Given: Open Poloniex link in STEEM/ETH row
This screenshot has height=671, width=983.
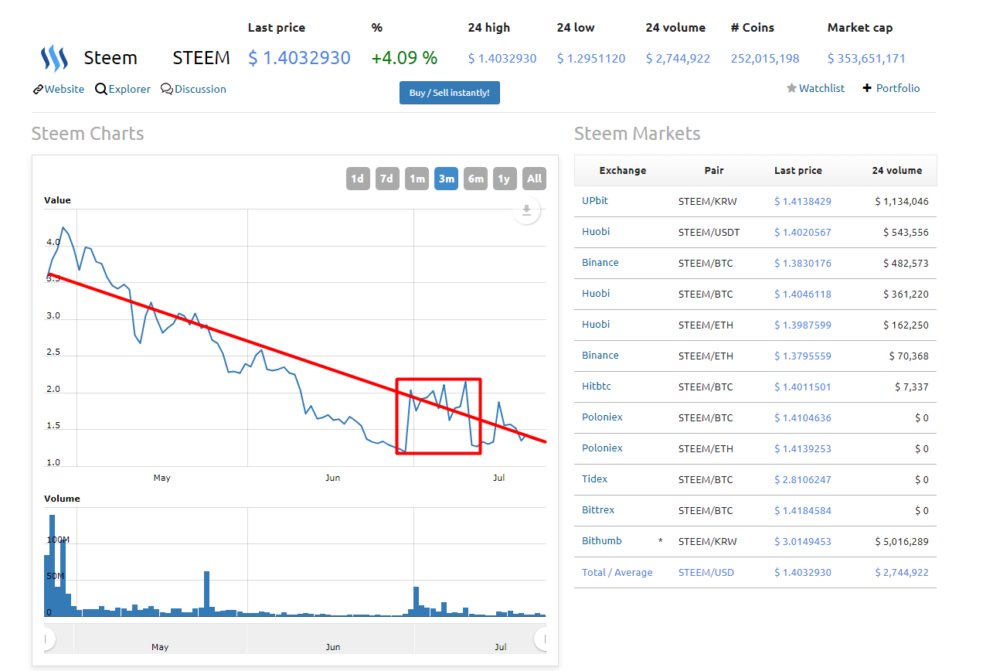Looking at the screenshot, I should [x=602, y=448].
